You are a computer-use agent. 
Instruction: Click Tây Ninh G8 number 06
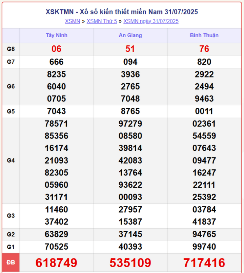coord(57,49)
